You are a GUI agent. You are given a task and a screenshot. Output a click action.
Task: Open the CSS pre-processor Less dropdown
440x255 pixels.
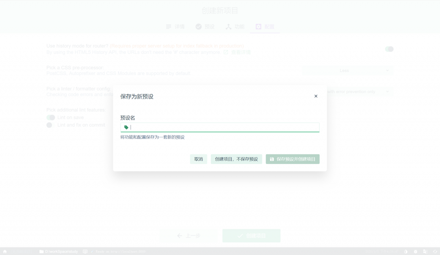[348, 70]
